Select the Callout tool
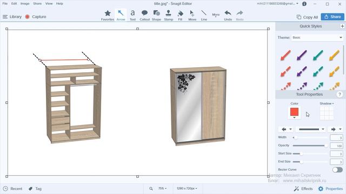The image size is (346, 194). click(144, 15)
